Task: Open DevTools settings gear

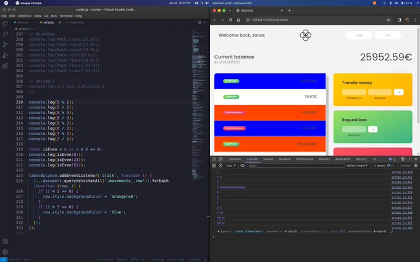Action: coord(403,159)
